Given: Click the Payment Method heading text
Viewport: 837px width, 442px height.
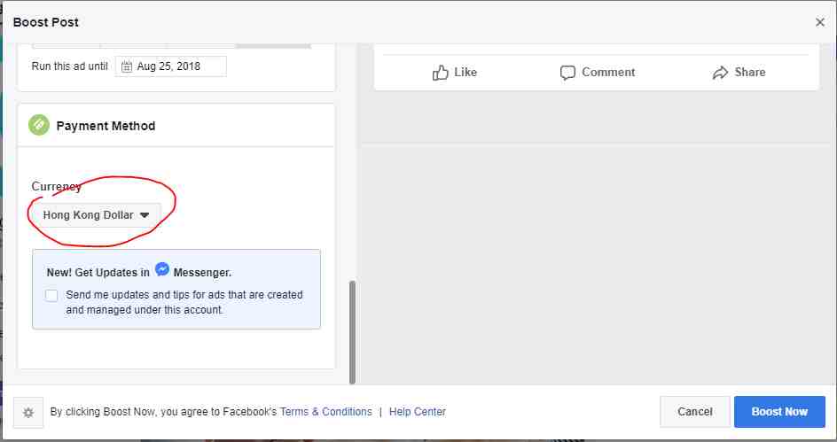Looking at the screenshot, I should (106, 126).
